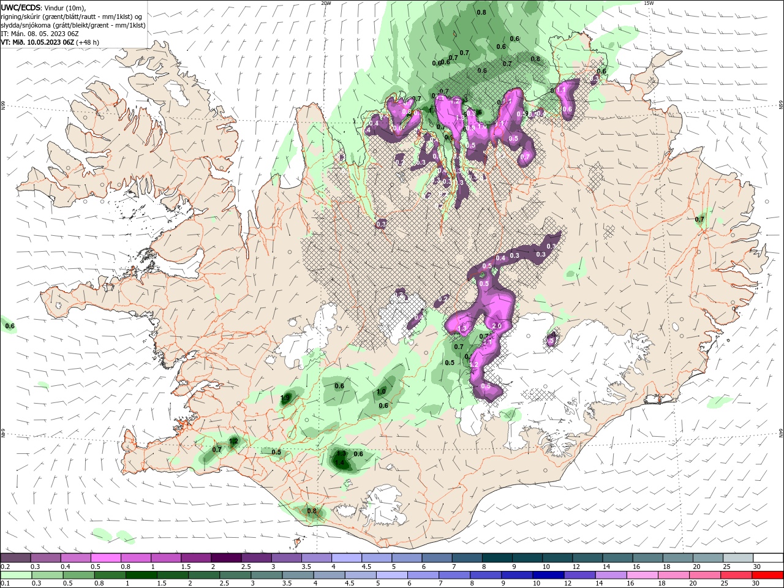The width and height of the screenshot is (784, 588).
Task: Click the violet 12 rain legend swatch
Action: 579,575
